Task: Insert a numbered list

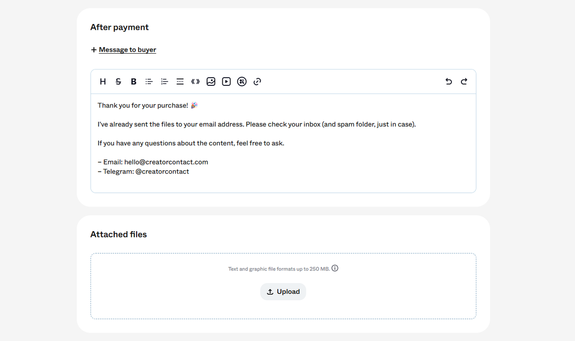Action: click(x=164, y=82)
